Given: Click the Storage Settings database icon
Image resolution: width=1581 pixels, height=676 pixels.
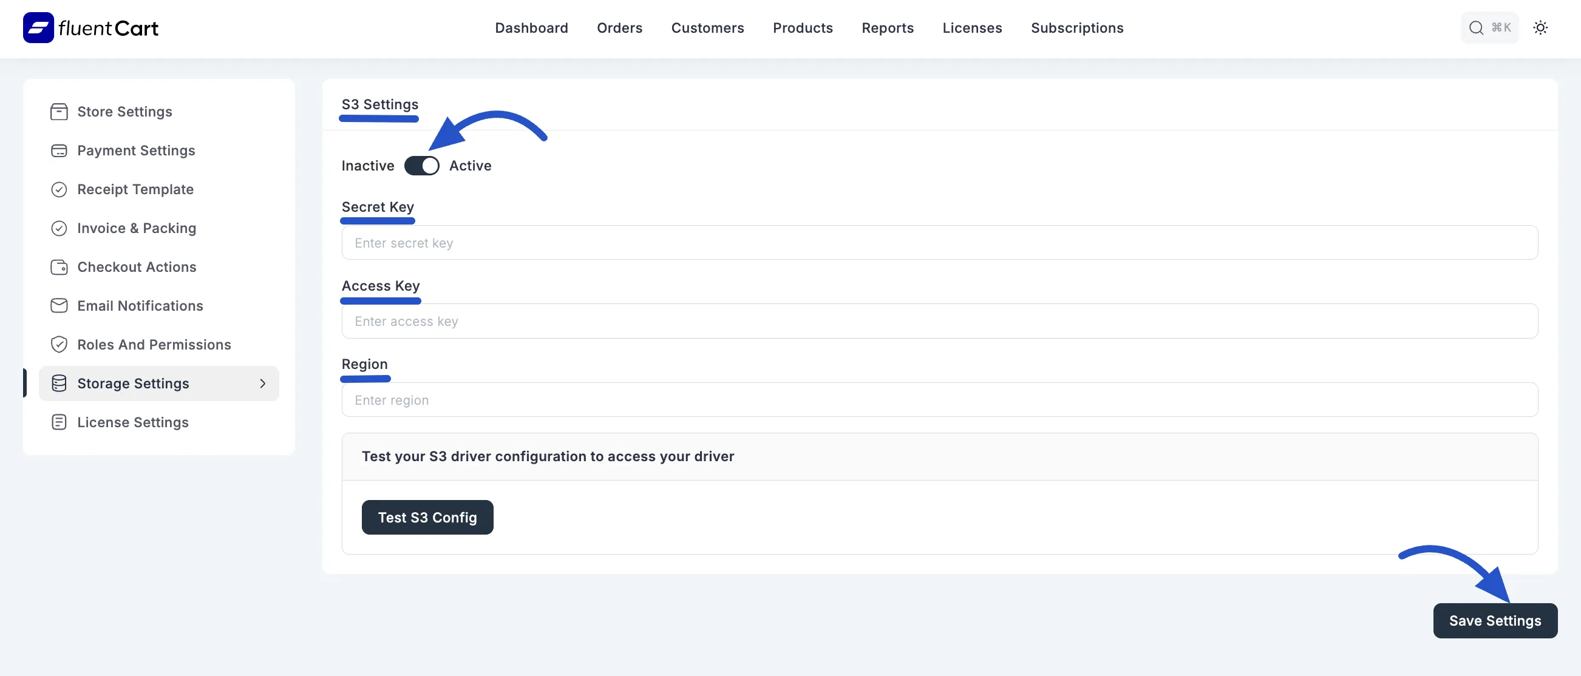Looking at the screenshot, I should pos(59,383).
